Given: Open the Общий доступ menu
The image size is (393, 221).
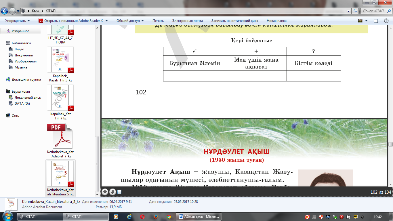Looking at the screenshot, I should (130, 21).
